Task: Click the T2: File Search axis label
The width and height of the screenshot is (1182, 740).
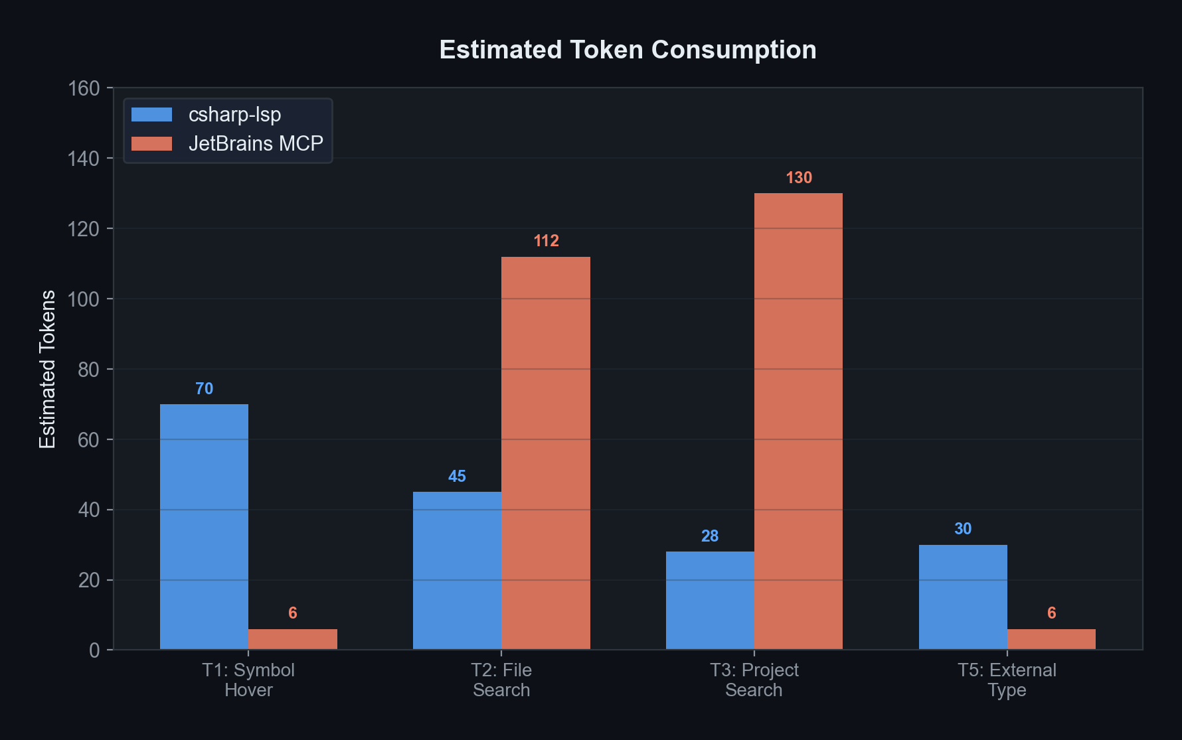Action: click(x=501, y=680)
